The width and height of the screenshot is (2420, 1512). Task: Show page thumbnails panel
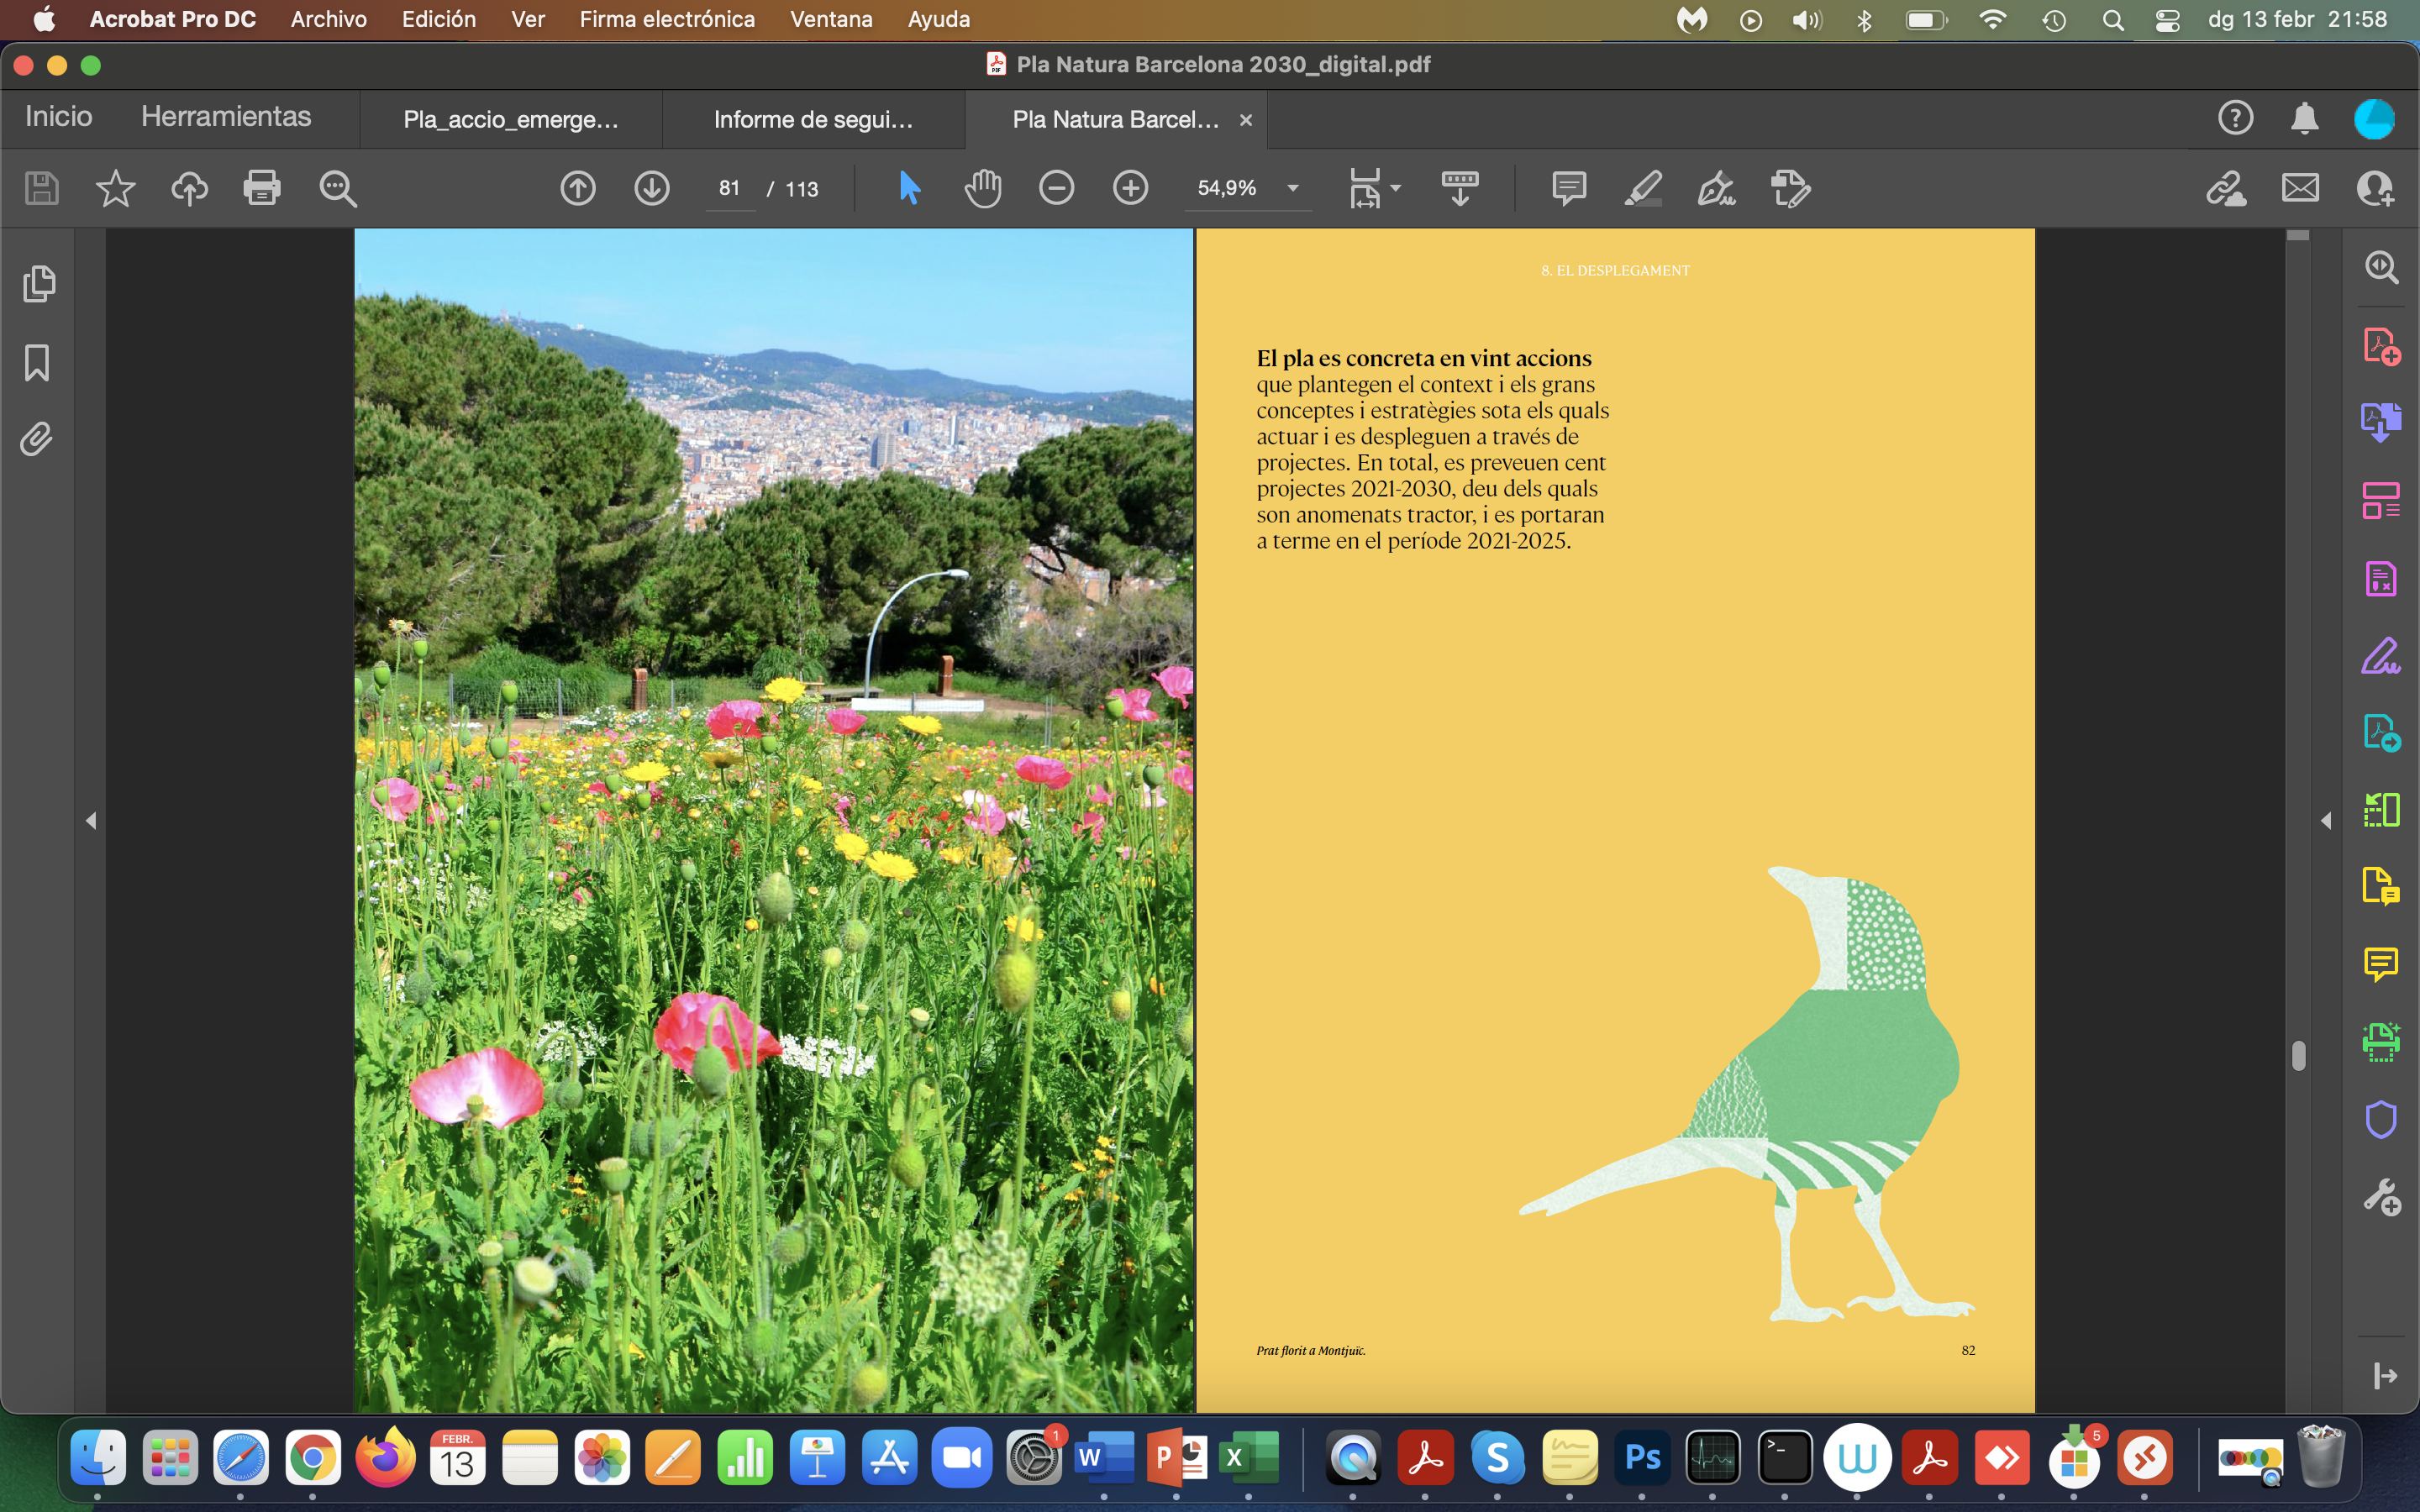click(x=38, y=284)
